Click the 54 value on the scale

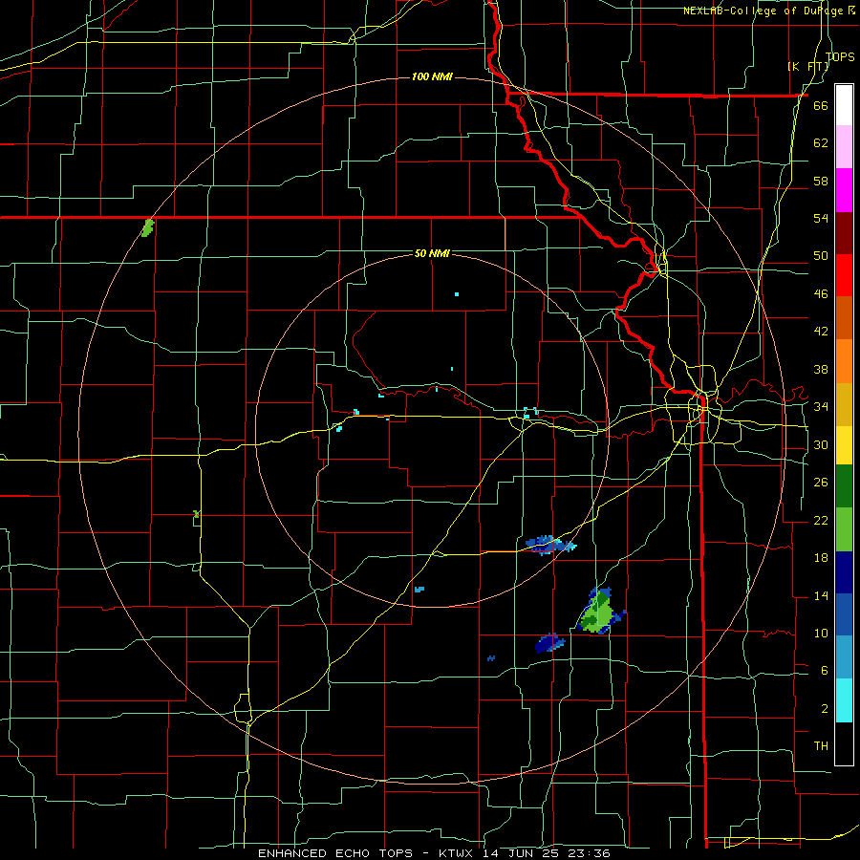click(821, 218)
